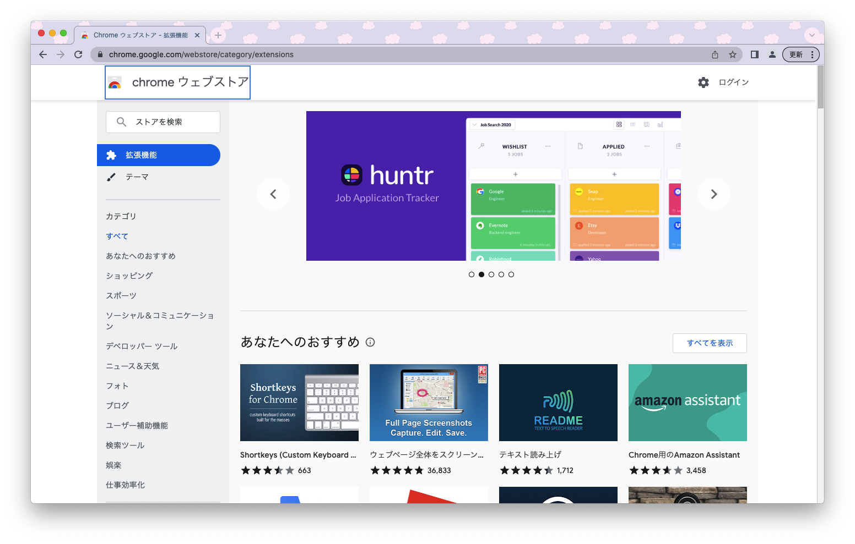Image resolution: width=855 pixels, height=544 pixels.
Task: Click the 36,833 rating count
Action: point(439,470)
